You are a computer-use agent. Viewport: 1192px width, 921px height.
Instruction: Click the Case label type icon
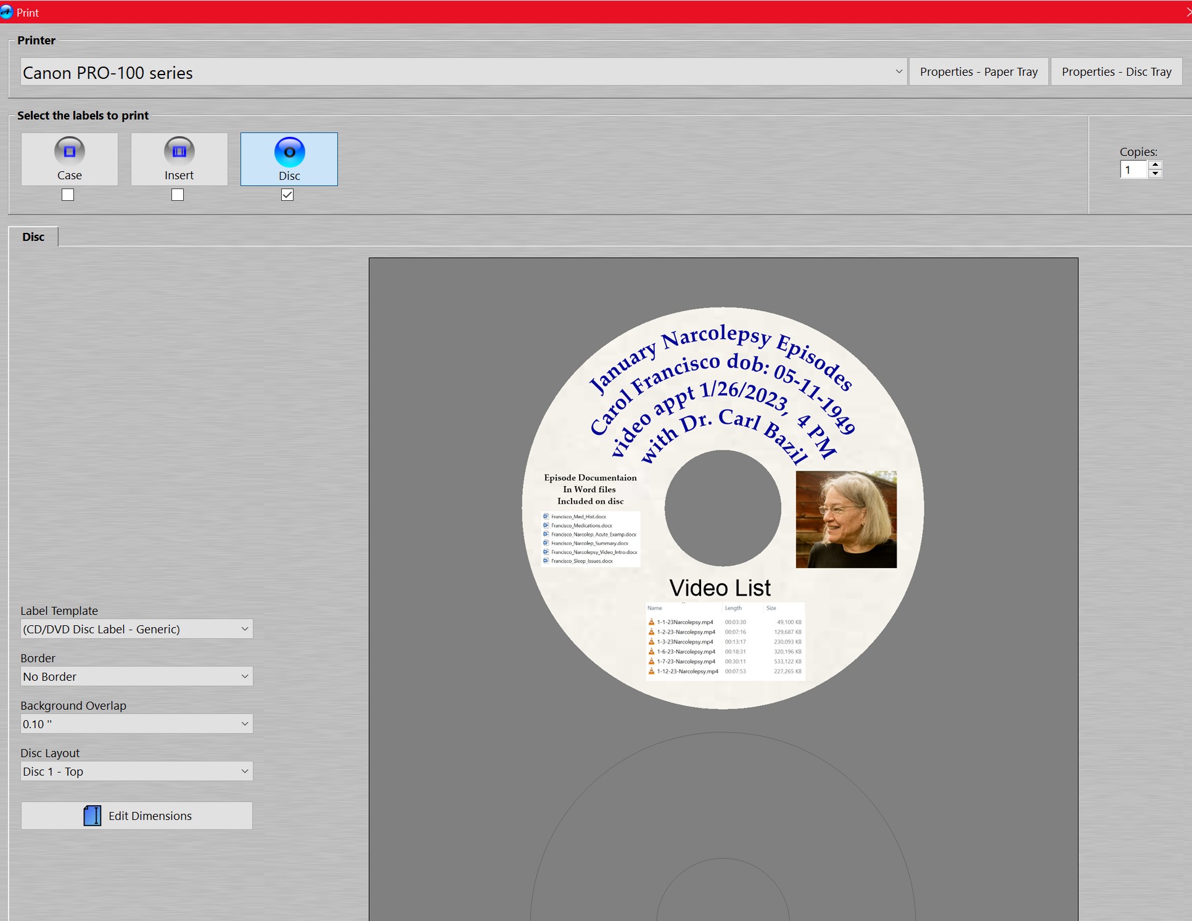pos(68,158)
